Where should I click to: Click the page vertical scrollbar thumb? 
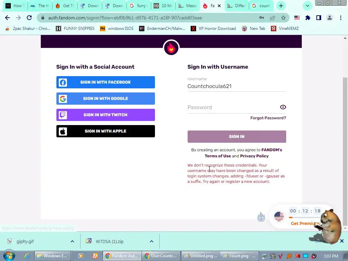click(345, 151)
